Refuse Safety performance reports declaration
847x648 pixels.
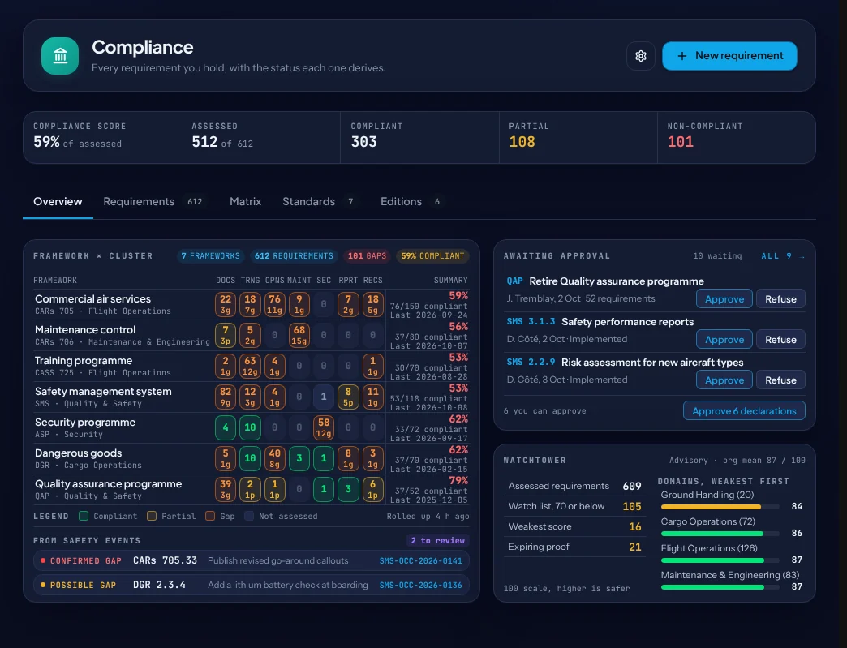(780, 339)
